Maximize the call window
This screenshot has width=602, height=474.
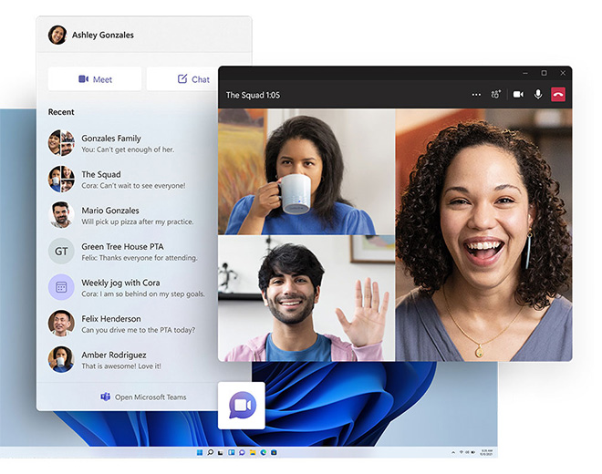(x=544, y=73)
